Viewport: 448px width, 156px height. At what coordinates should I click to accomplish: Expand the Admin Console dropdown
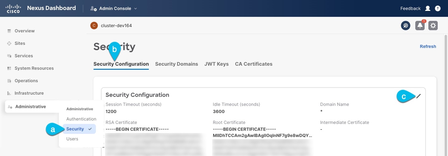[x=113, y=8]
